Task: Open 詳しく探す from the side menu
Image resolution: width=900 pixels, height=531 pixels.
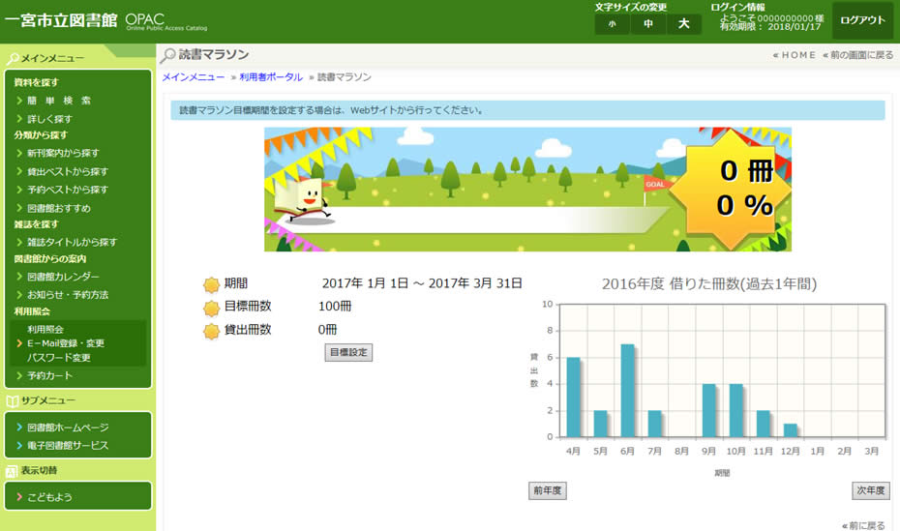Action: tap(49, 119)
